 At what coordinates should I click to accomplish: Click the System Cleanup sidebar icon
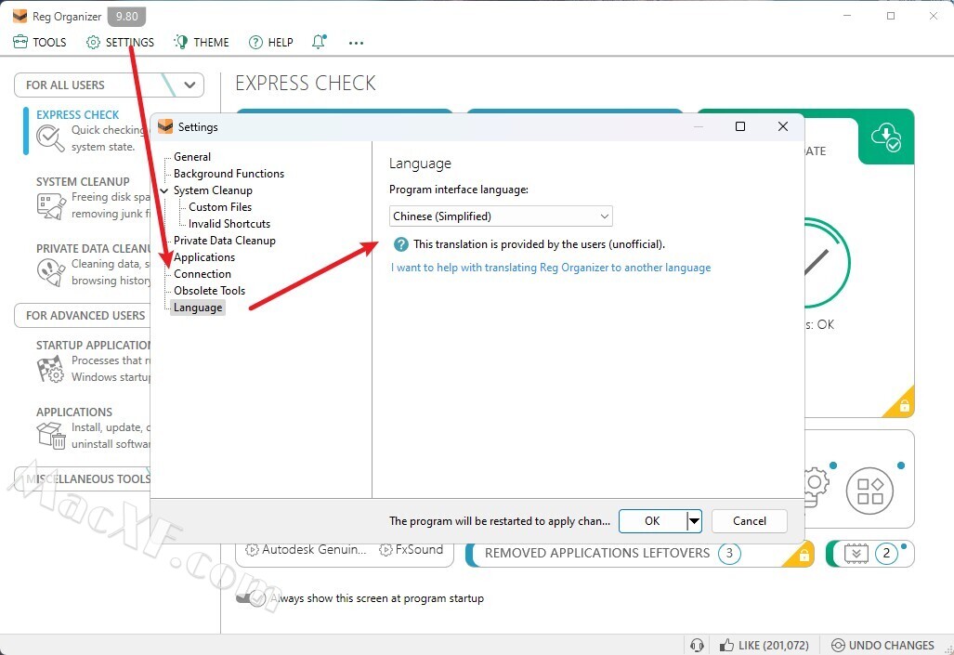pos(50,205)
